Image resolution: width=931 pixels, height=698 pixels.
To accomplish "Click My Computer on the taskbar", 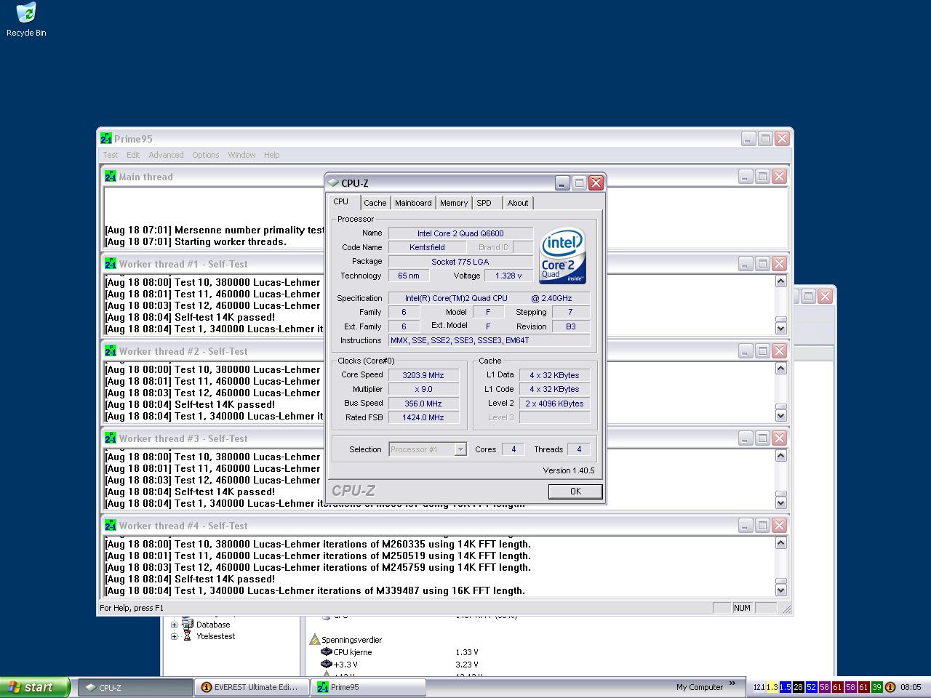I will point(700,687).
